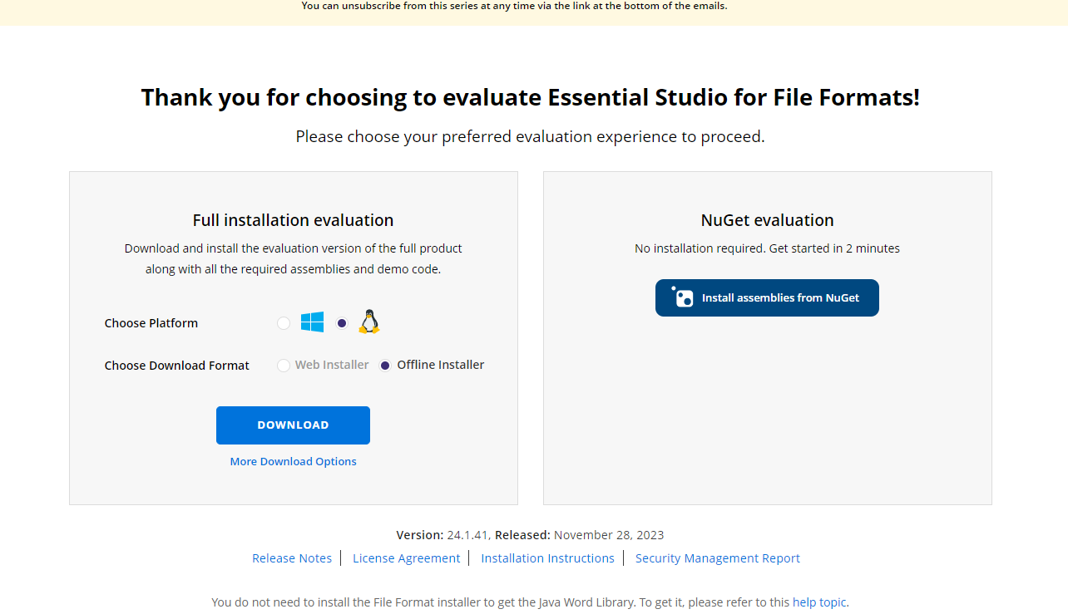Open the Installation Instructions

547,558
